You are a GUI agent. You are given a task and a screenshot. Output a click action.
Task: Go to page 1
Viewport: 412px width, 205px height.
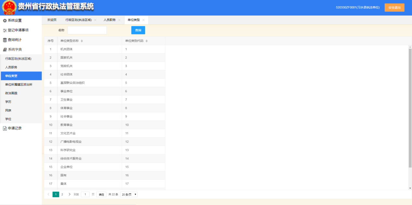56,194
